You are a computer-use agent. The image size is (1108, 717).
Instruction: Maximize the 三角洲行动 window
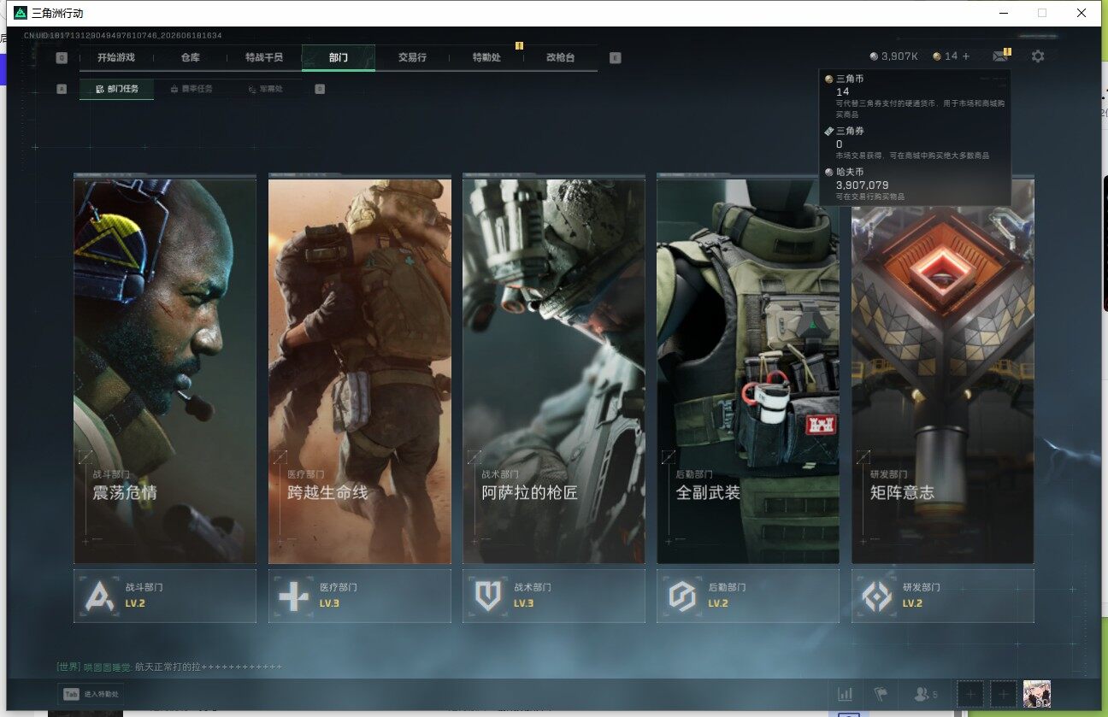tap(1042, 13)
